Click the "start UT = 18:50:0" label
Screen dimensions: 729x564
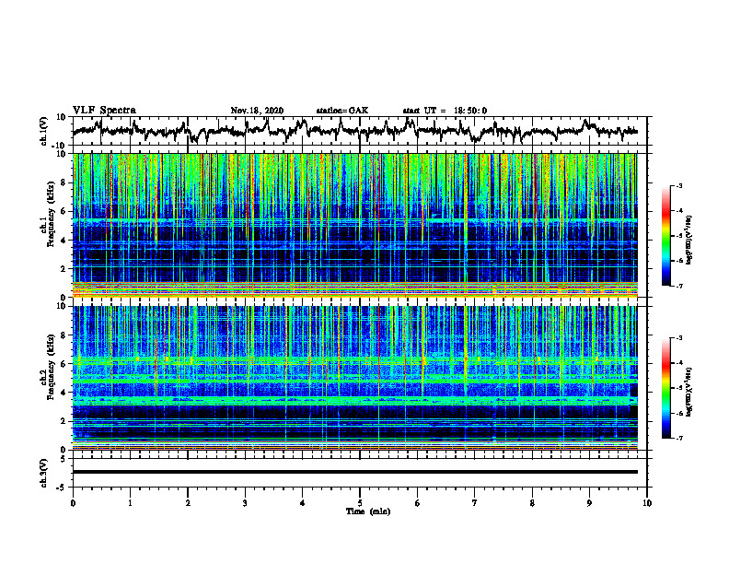pyautogui.click(x=445, y=111)
